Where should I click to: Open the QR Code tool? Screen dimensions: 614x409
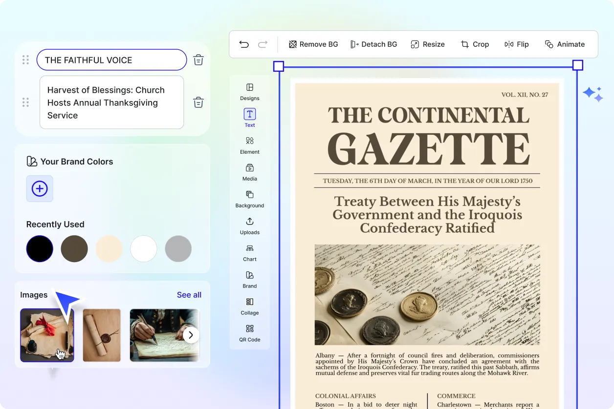click(x=250, y=333)
